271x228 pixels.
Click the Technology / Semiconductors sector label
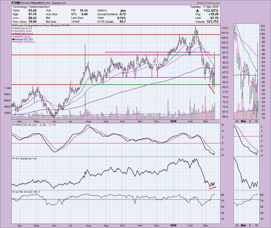(31, 7)
